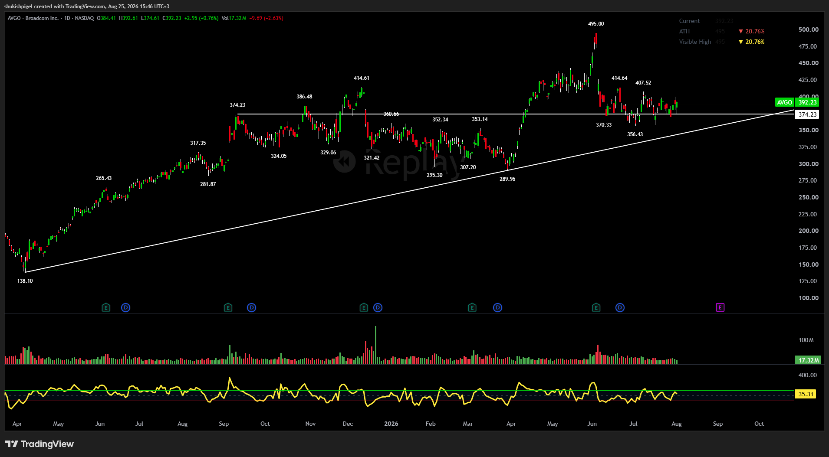Open the late September 2025 dividend D marker

pos(251,307)
